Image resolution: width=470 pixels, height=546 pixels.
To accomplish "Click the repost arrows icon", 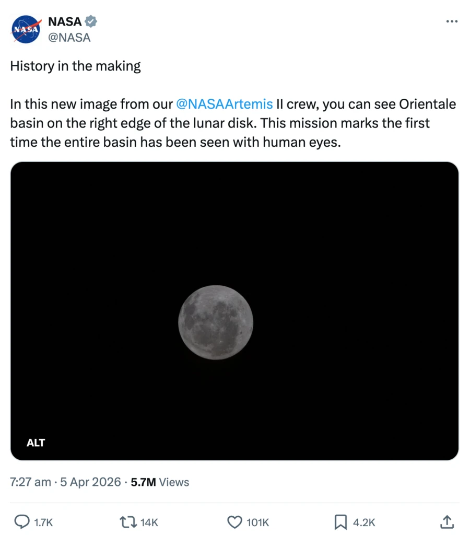I will pyautogui.click(x=127, y=522).
